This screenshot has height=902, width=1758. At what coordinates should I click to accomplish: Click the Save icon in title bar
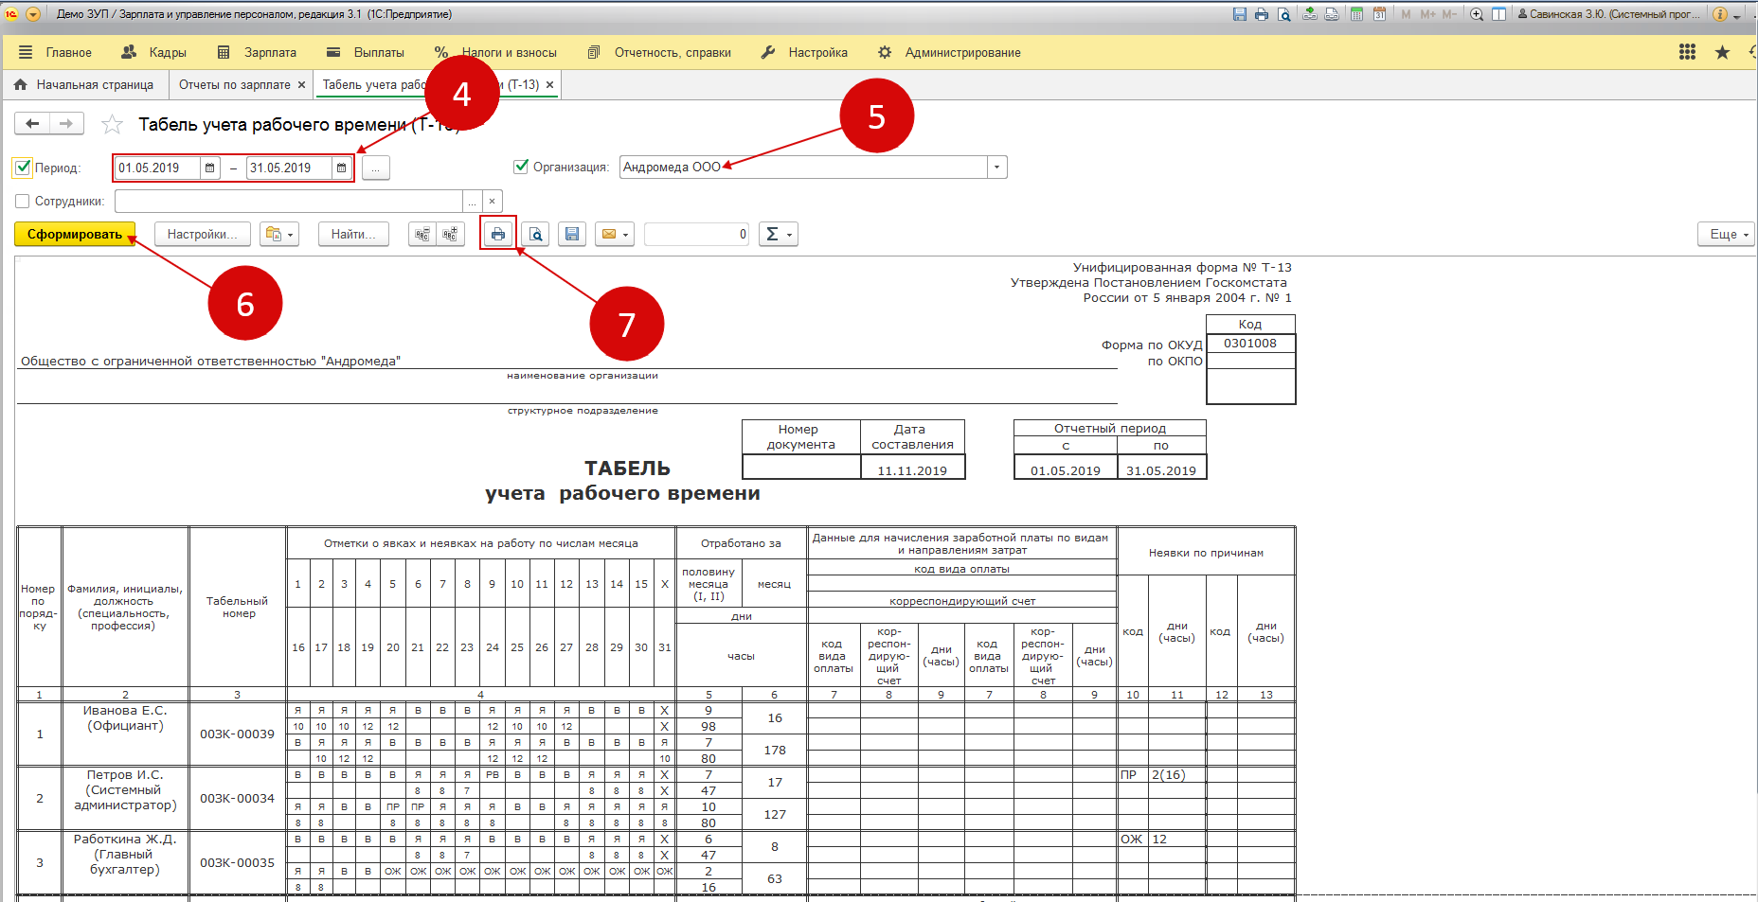1240,14
